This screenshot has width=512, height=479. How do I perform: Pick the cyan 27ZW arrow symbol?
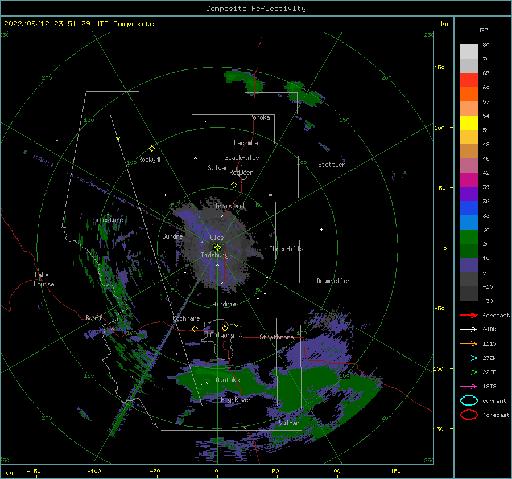(x=469, y=358)
